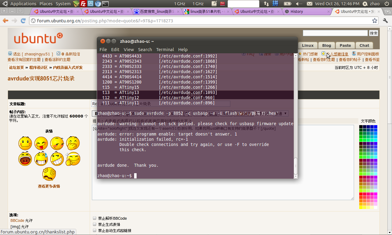Switch to the History browser tab

click(x=307, y=12)
